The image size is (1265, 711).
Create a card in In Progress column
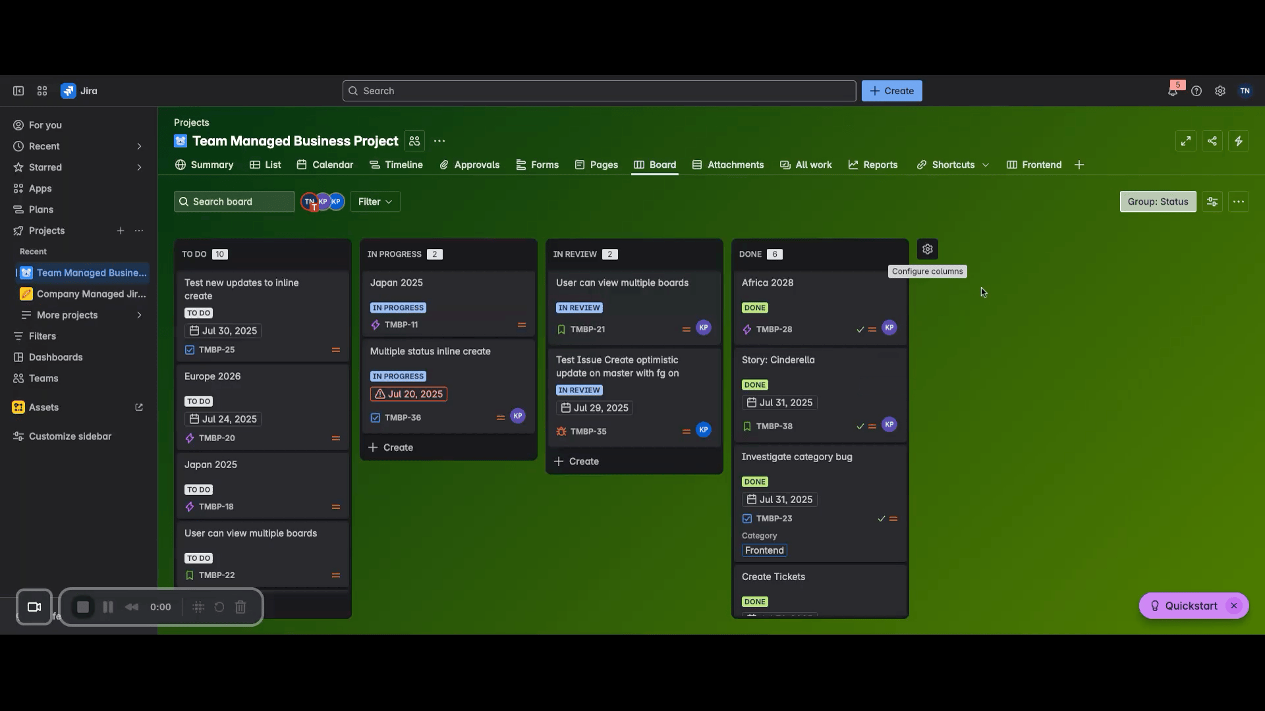[x=391, y=448]
